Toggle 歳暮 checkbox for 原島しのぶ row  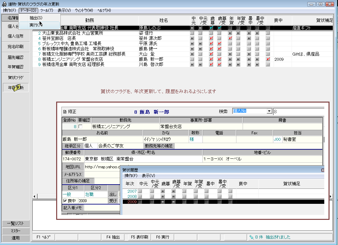(211, 28)
